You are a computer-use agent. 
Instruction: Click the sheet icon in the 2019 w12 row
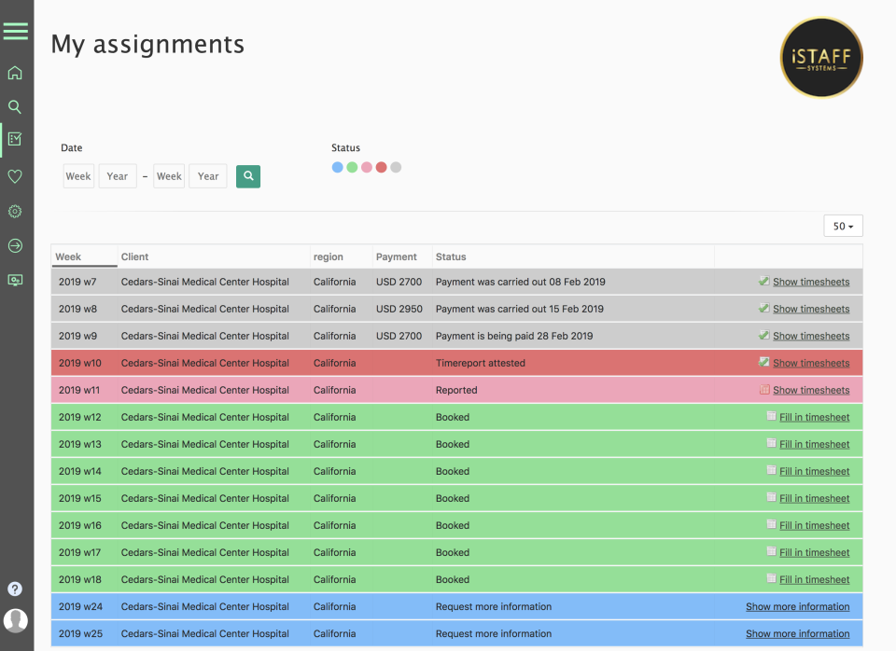(x=771, y=416)
